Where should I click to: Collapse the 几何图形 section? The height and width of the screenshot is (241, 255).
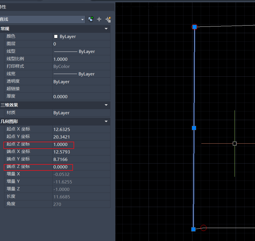[106, 122]
